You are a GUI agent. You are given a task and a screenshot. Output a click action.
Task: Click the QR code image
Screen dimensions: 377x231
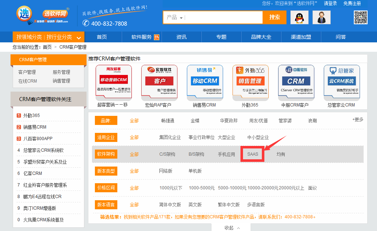361,17
